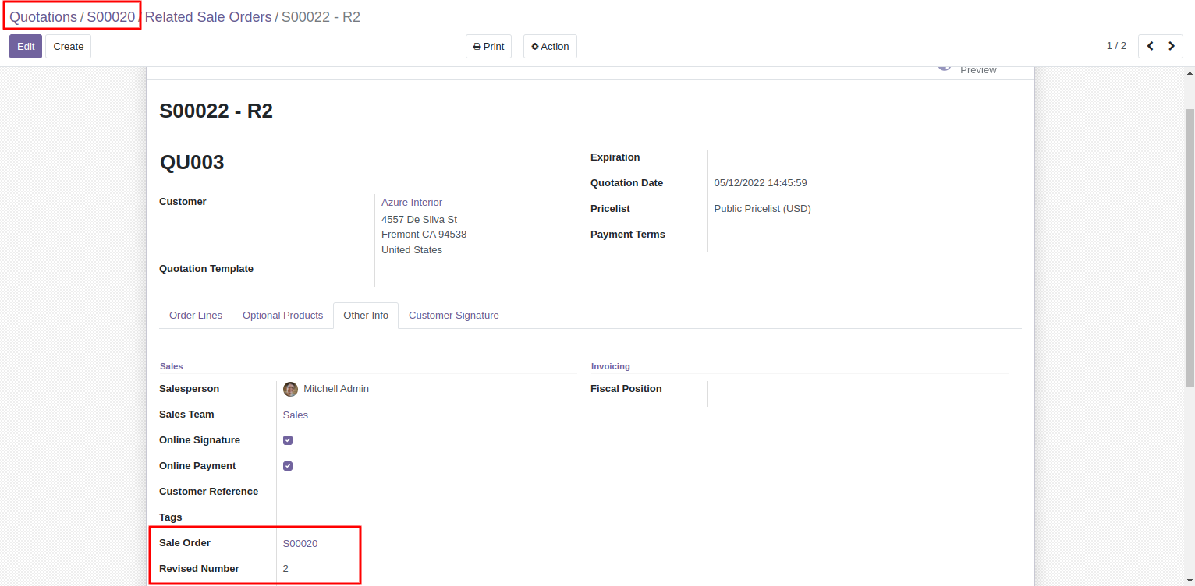Go to next record arrow
Image resolution: width=1195 pixels, height=586 pixels.
[1172, 46]
